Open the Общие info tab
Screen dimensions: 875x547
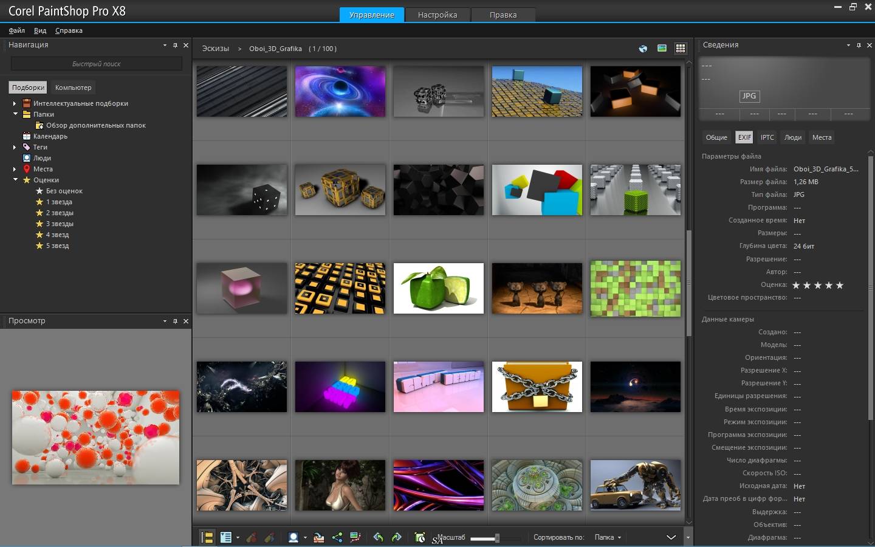[x=716, y=137]
